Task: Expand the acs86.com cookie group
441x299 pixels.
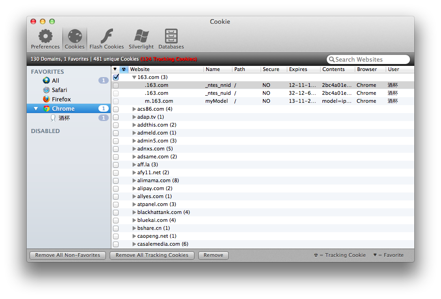Action: coord(134,109)
